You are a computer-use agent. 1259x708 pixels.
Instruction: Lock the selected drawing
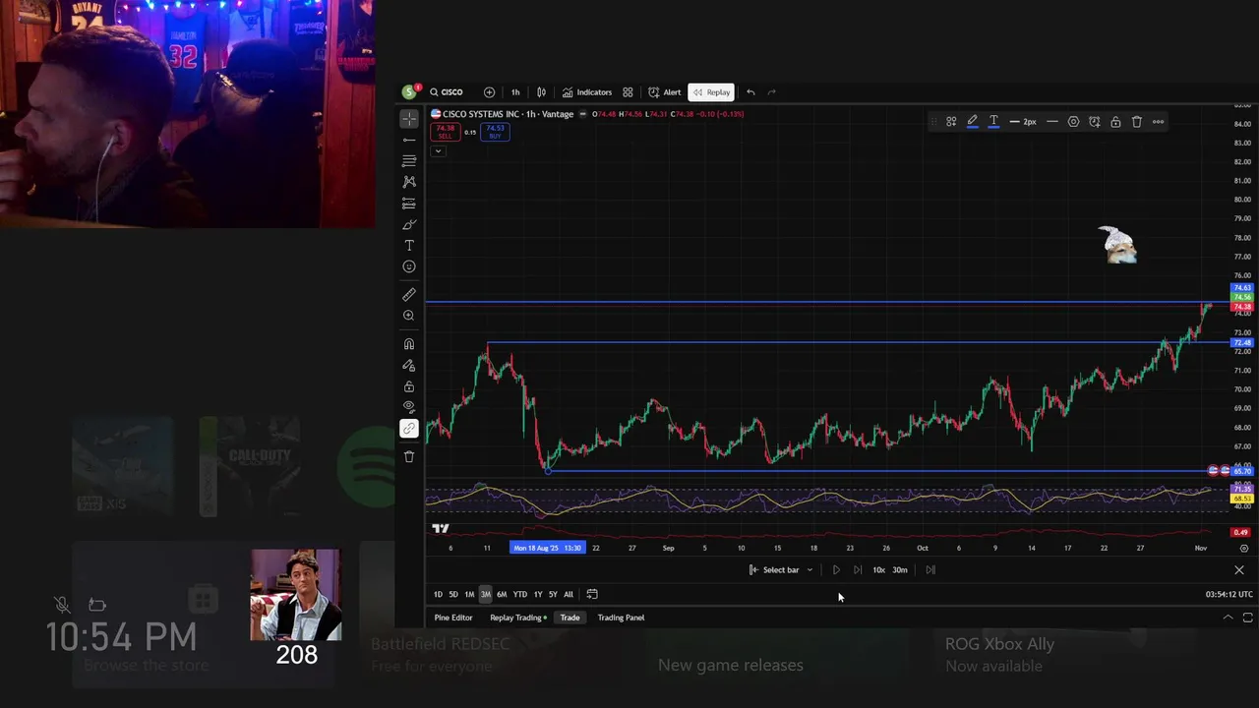tap(1115, 122)
